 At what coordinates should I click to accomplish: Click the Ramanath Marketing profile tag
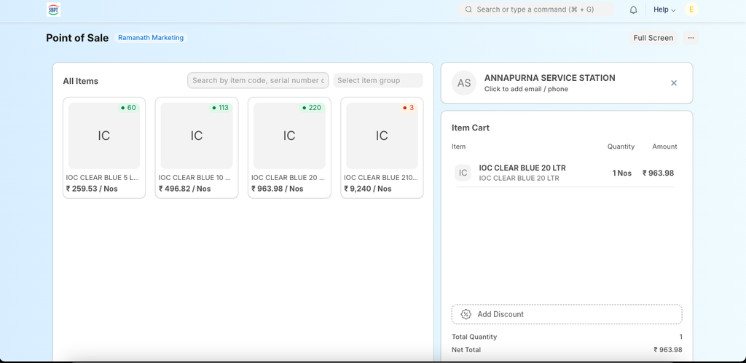tap(151, 38)
